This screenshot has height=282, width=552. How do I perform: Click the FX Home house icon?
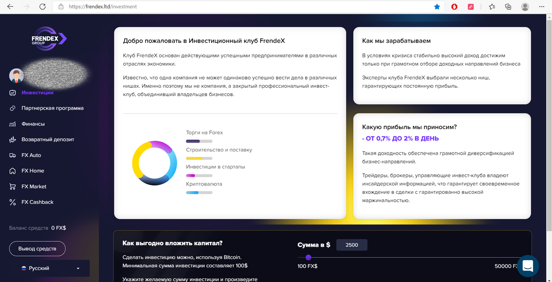click(13, 170)
